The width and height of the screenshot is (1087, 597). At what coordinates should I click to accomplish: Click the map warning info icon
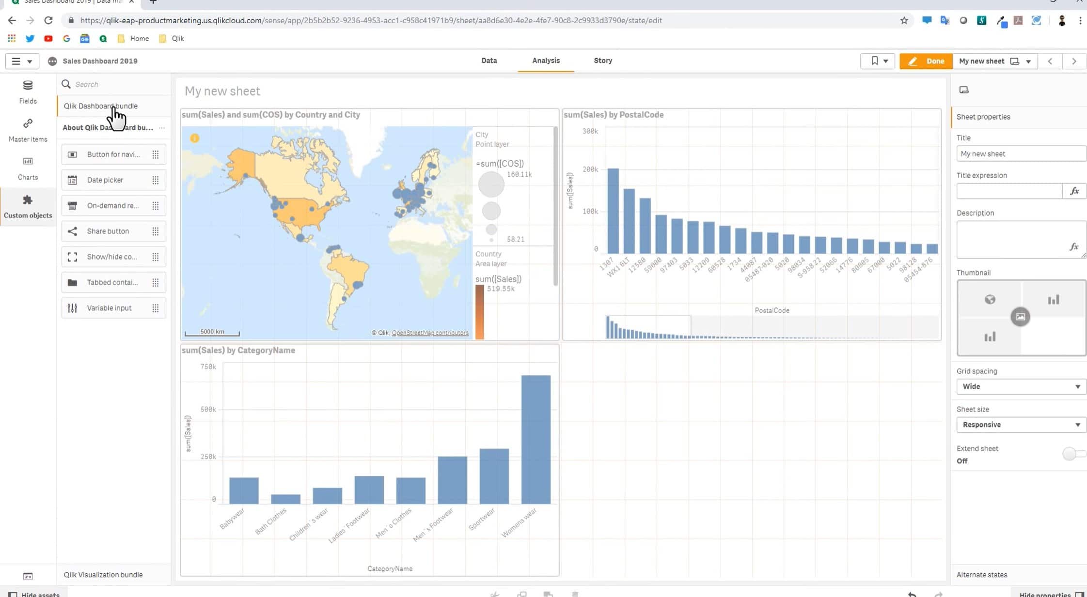[x=194, y=138]
